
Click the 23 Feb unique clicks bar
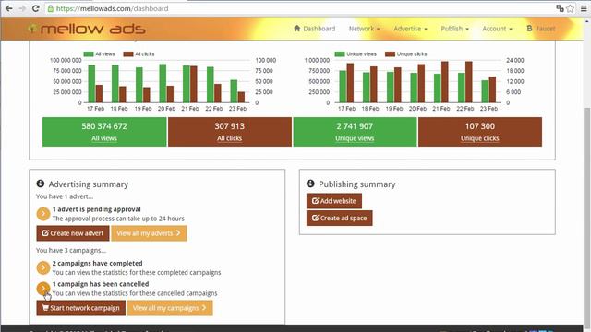point(492,89)
